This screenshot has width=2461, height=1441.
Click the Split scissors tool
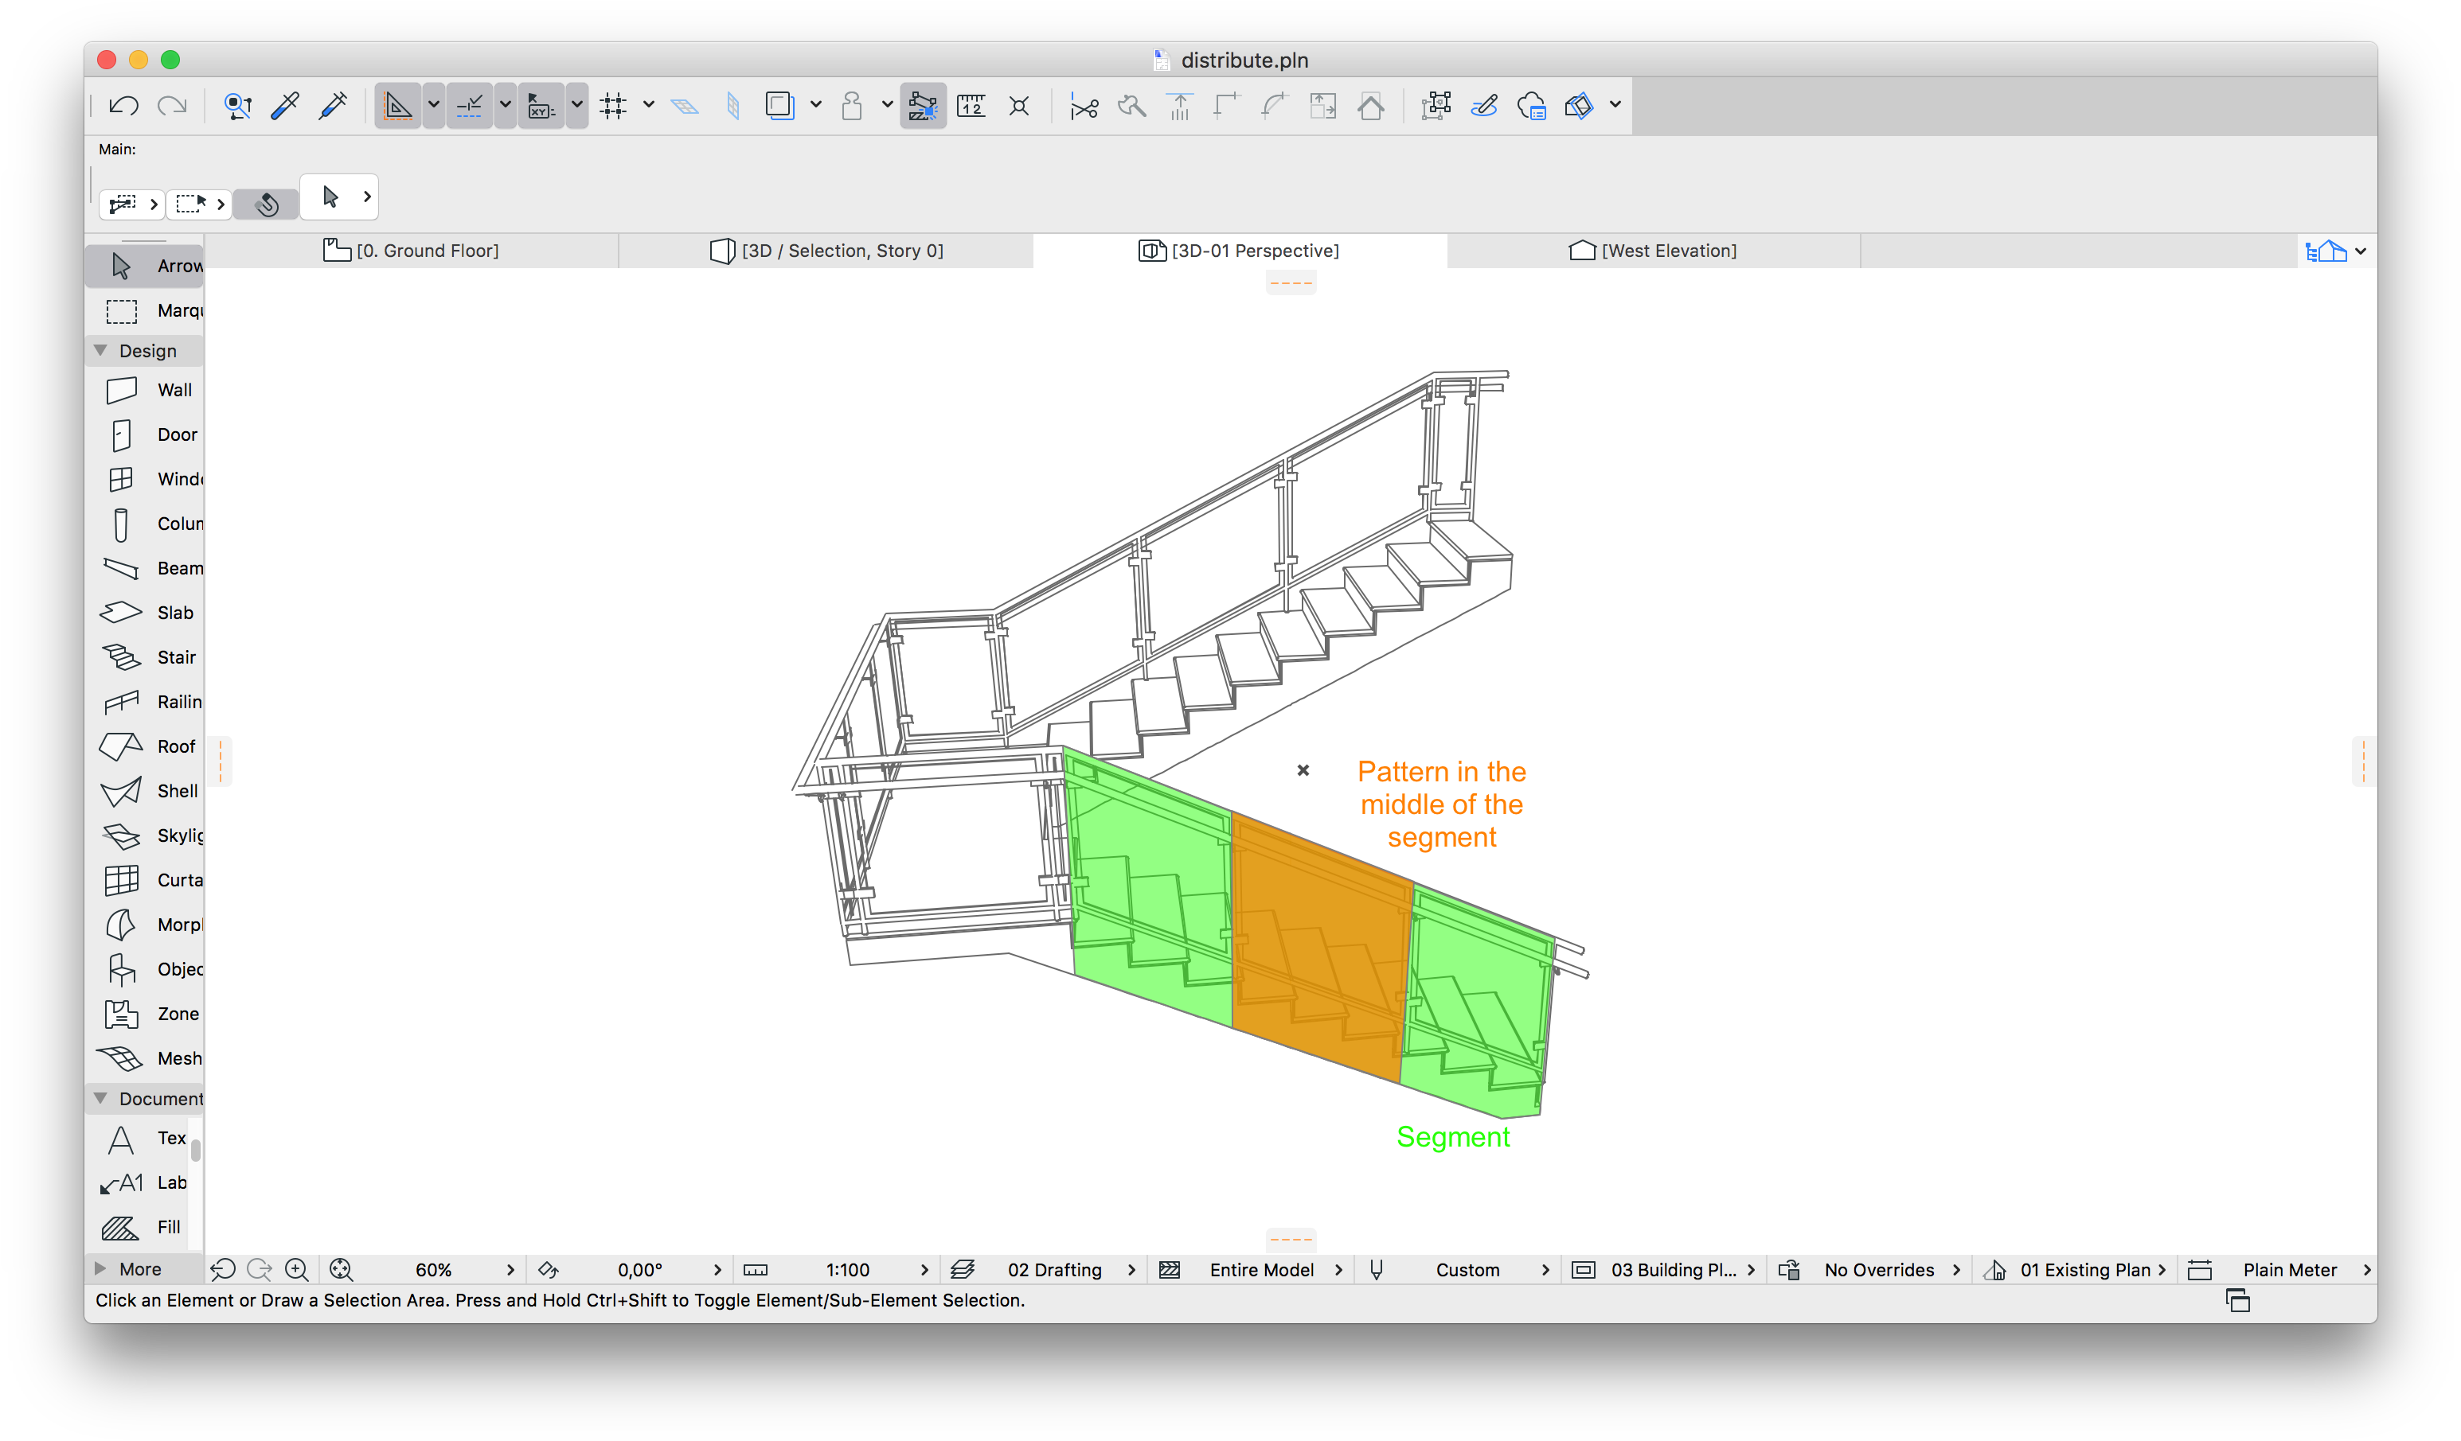point(1084,106)
